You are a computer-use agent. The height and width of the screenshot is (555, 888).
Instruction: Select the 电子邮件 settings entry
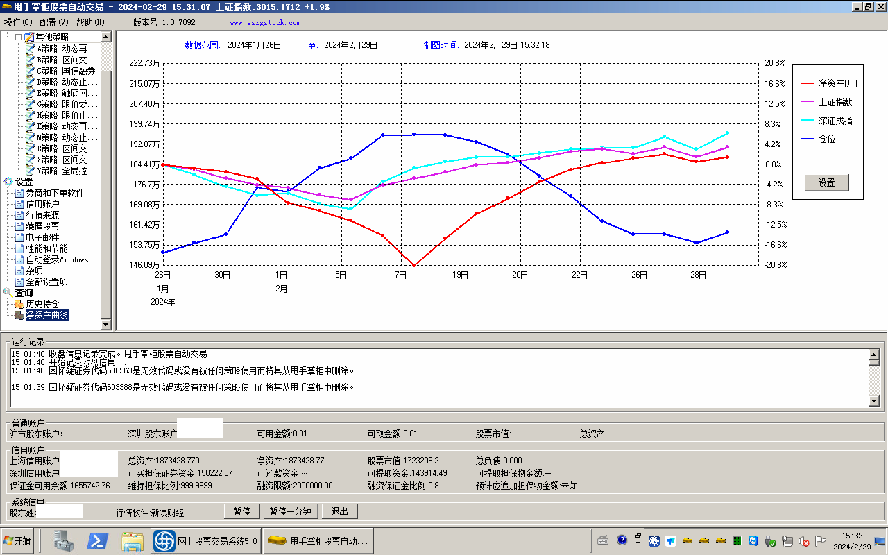(x=42, y=237)
